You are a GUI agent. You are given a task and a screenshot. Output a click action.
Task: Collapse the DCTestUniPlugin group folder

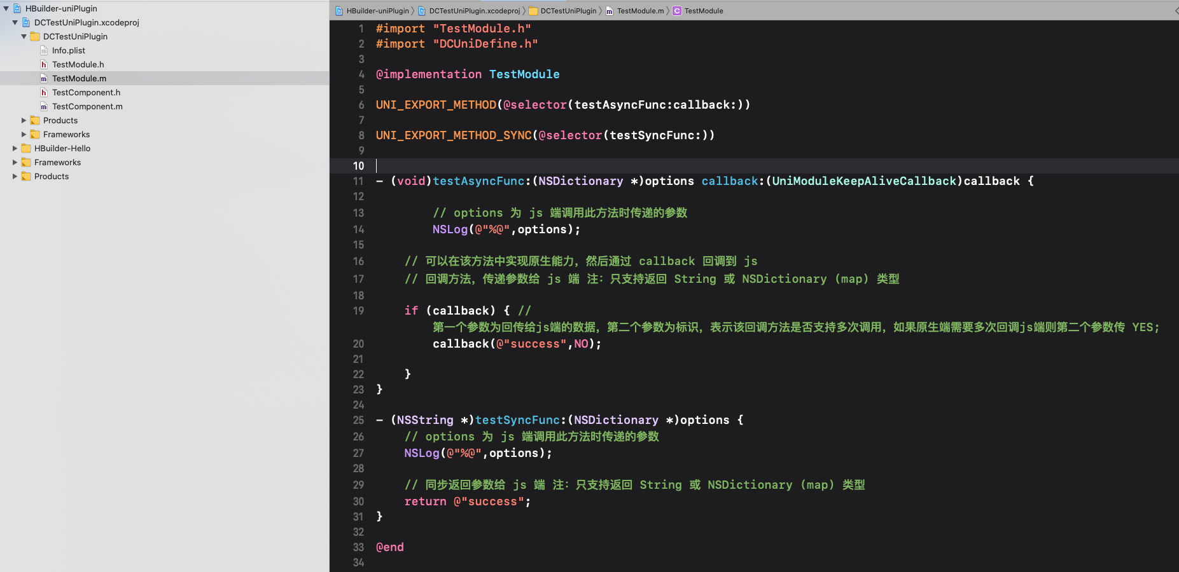pyautogui.click(x=24, y=36)
